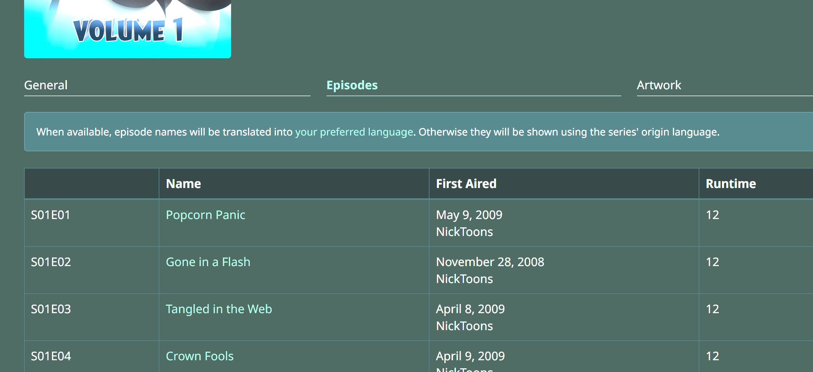Click the translation notice banner text

568,132
